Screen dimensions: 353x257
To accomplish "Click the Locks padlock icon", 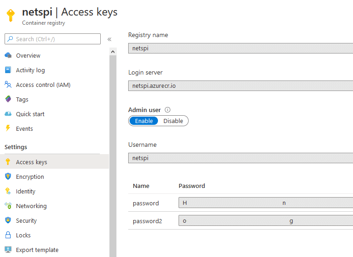I will (8, 235).
